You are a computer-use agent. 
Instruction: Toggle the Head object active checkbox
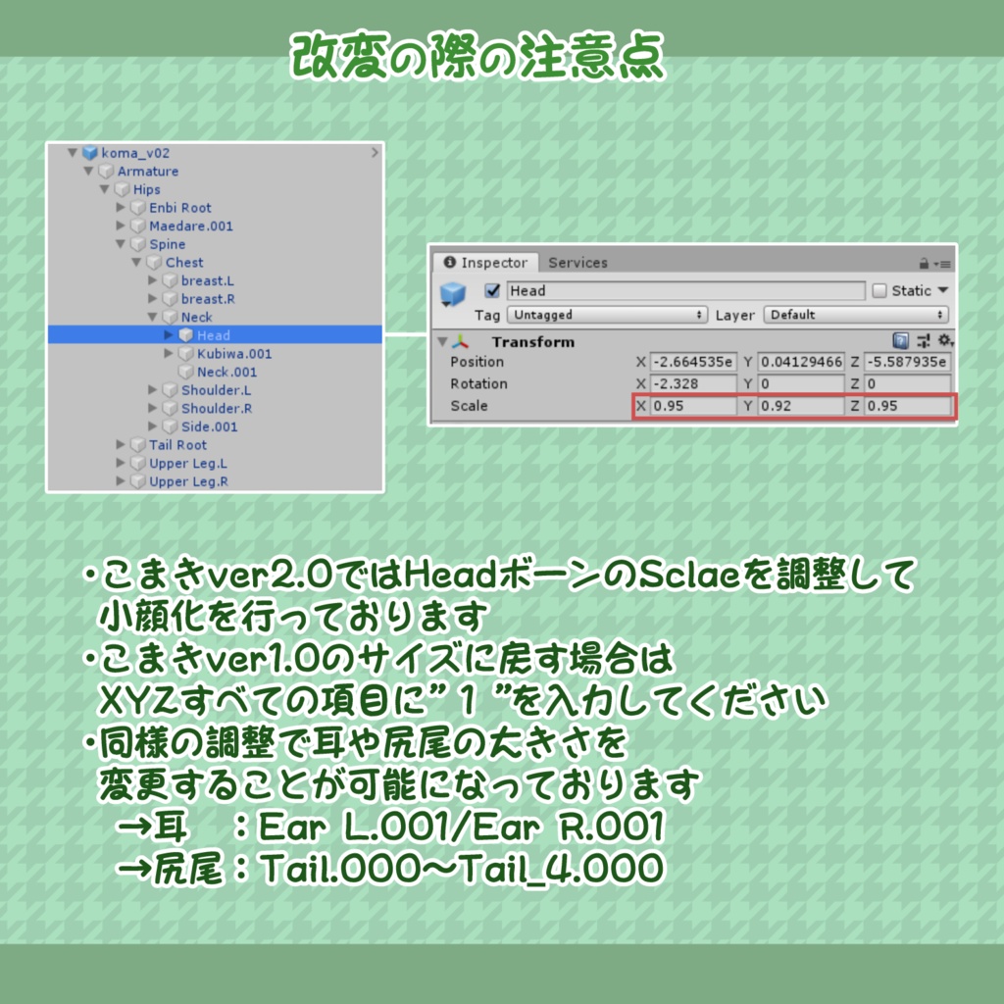click(492, 290)
